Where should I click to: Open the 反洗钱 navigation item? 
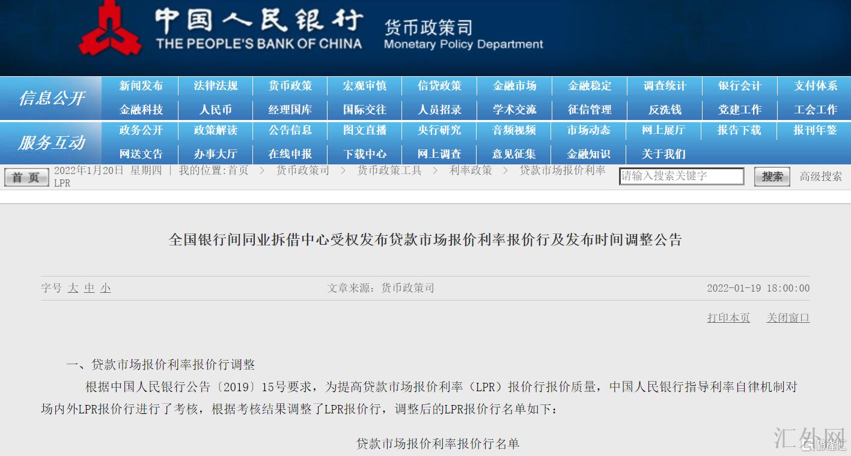click(665, 110)
